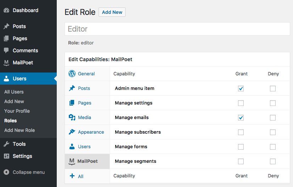Click the Collapse menu label
This screenshot has width=293, height=187.
29,172
